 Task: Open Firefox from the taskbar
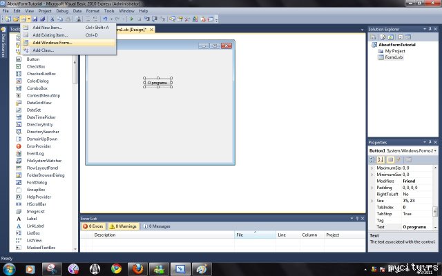(137, 269)
